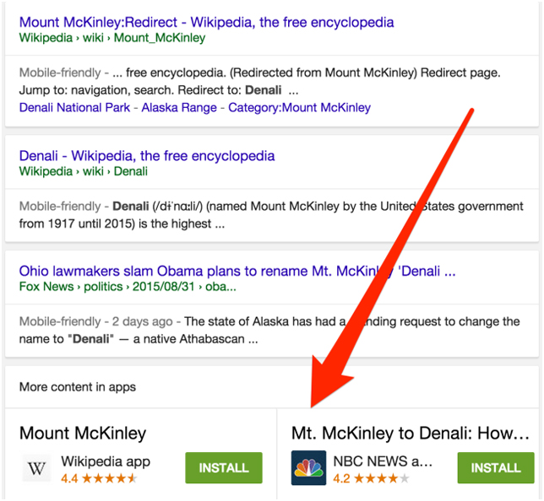The height and width of the screenshot is (501, 544).
Task: Click Wikipedia › wiki › Mount_McKinley breadcrumb
Action: point(112,38)
